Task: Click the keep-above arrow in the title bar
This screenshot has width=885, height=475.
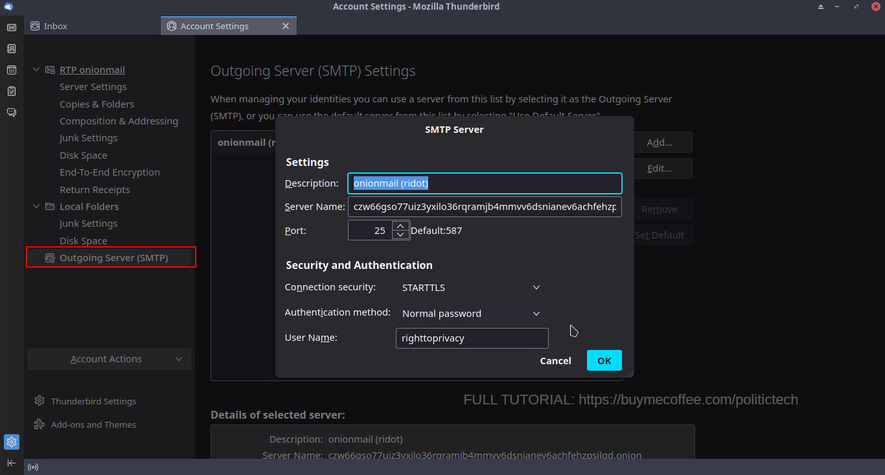Action: coord(821,6)
